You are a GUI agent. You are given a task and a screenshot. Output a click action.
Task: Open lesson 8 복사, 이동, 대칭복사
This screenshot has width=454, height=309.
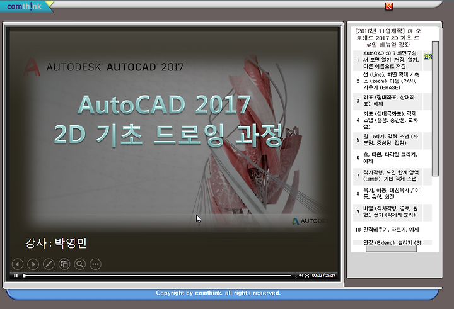click(390, 194)
